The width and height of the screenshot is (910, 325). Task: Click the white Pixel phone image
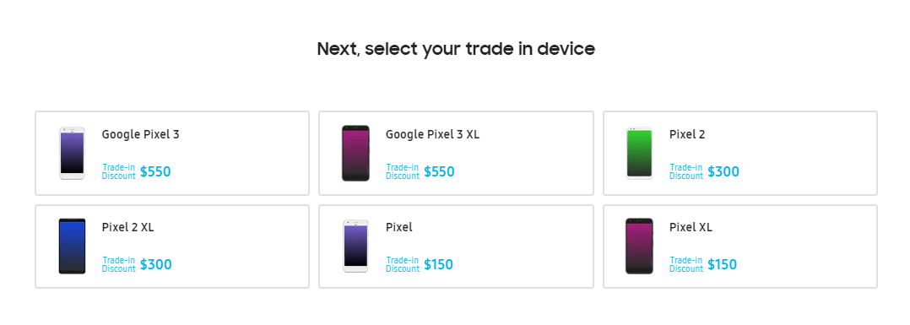coord(355,246)
